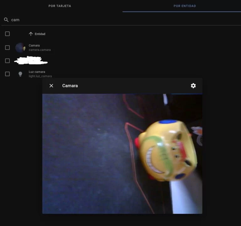Click the live camera feed image
The image size is (241, 226).
(x=122, y=154)
